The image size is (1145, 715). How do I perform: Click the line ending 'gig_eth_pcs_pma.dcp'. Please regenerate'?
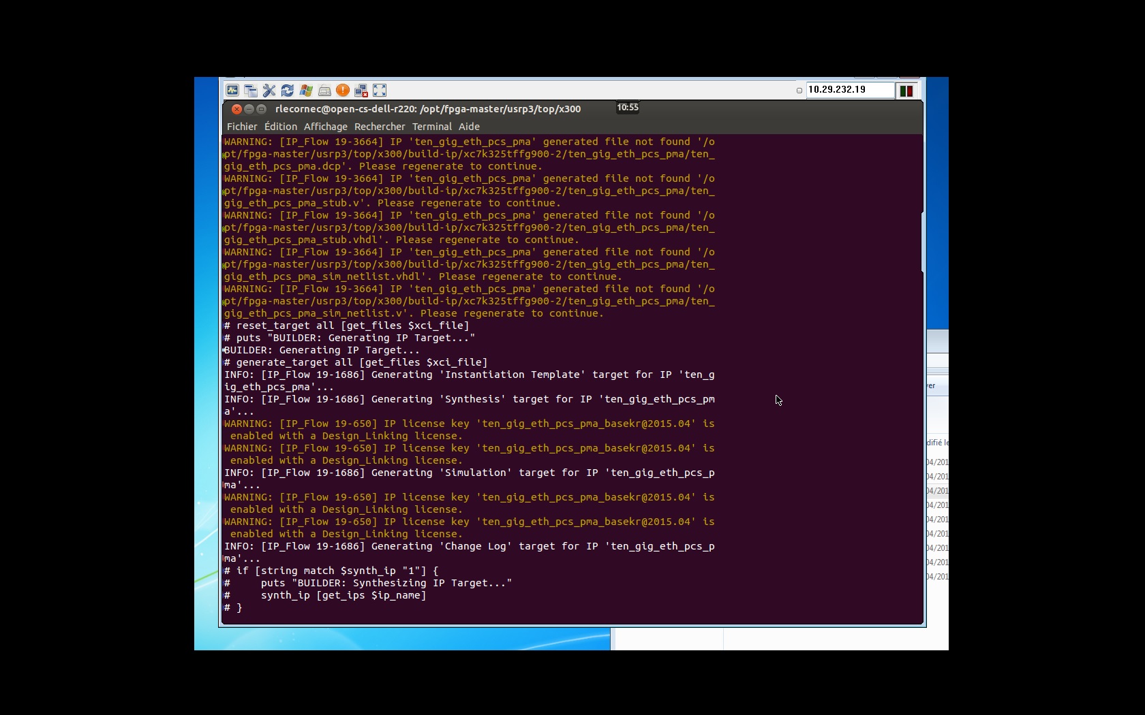tap(383, 166)
